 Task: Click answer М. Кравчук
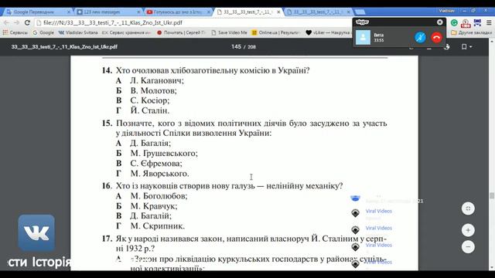pyautogui.click(x=154, y=206)
